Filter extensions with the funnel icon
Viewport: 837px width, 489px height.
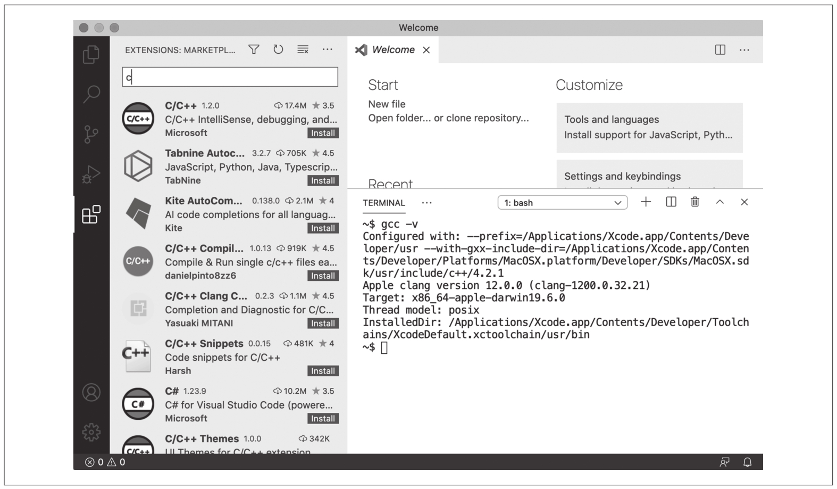[x=254, y=49]
